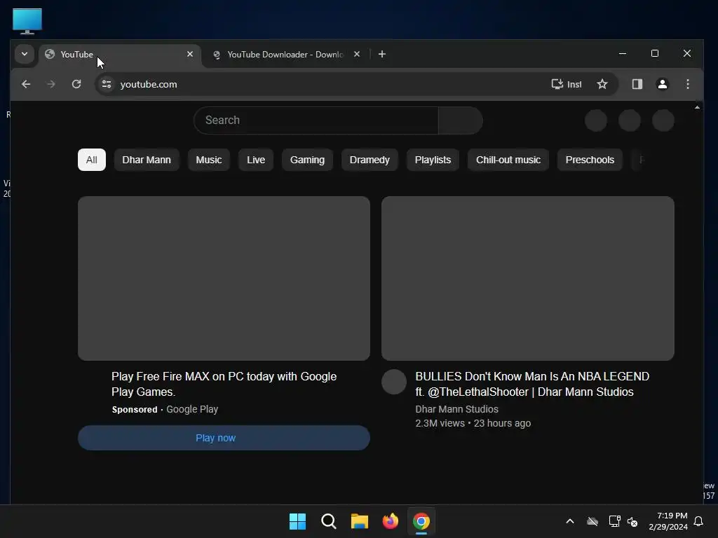Viewport: 718px width, 538px height.
Task: Open notifications bell in taskbar
Action: [x=698, y=521]
